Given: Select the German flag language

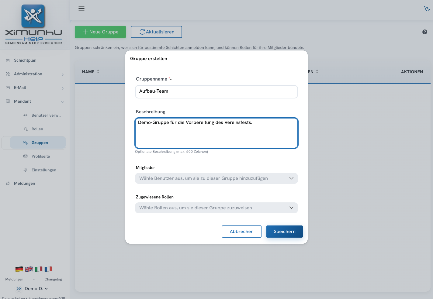Looking at the screenshot, I should pos(19,269).
